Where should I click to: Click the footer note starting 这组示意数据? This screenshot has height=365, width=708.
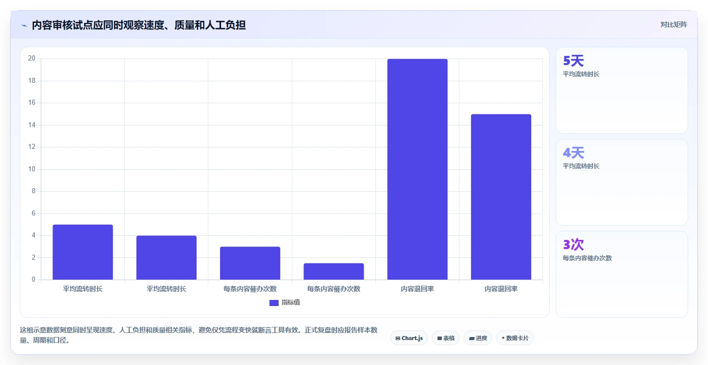pyautogui.click(x=199, y=336)
